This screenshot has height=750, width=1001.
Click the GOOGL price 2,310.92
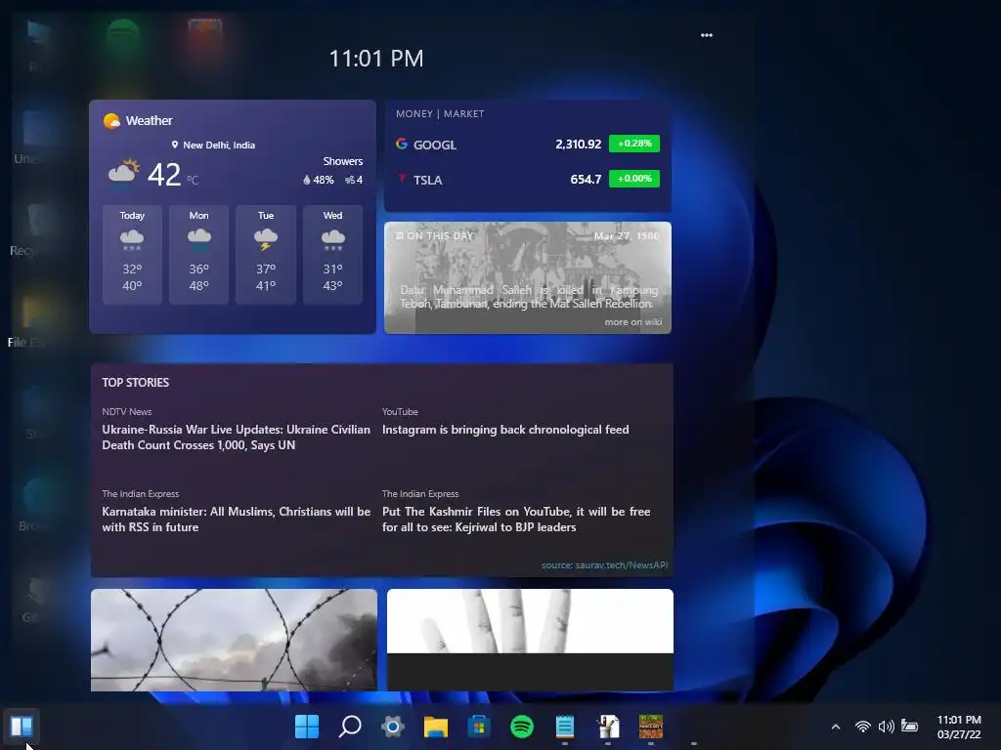(x=578, y=145)
